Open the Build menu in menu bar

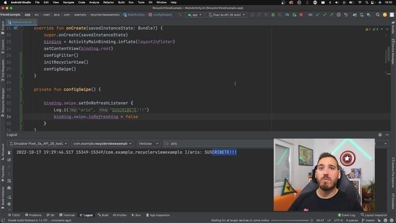click(121, 2)
